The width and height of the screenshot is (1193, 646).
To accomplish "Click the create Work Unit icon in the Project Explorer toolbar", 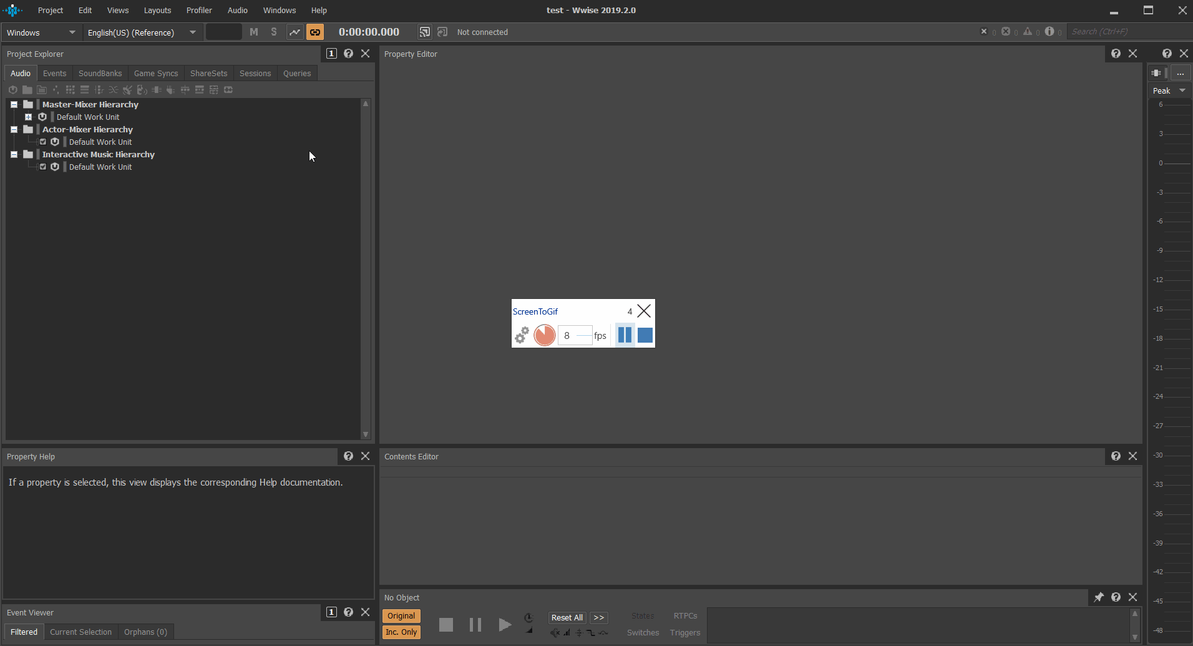I will [x=12, y=90].
